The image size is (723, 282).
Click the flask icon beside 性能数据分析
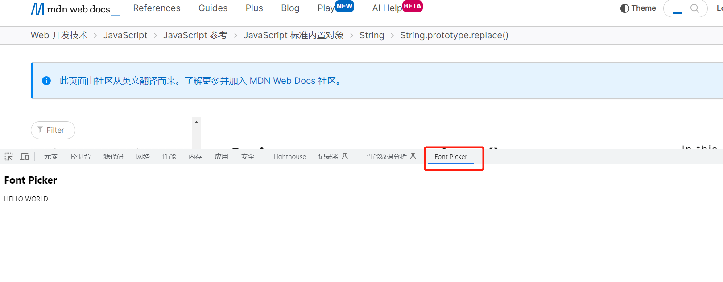(x=413, y=156)
